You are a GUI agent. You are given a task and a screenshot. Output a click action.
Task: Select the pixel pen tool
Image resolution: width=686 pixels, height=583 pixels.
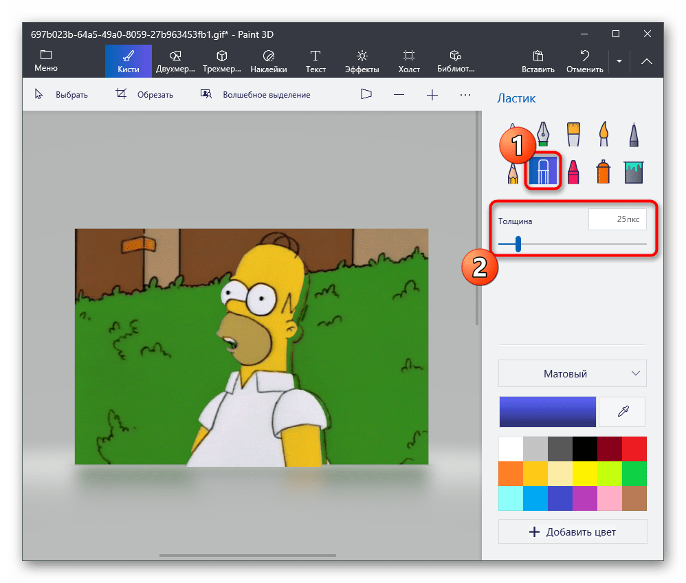coord(633,133)
